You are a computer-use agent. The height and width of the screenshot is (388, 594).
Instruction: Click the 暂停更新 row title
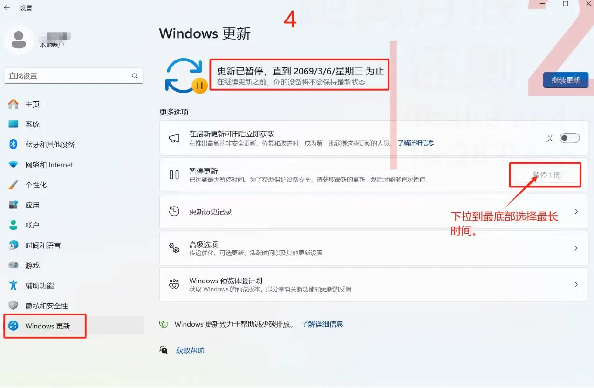[x=204, y=171]
